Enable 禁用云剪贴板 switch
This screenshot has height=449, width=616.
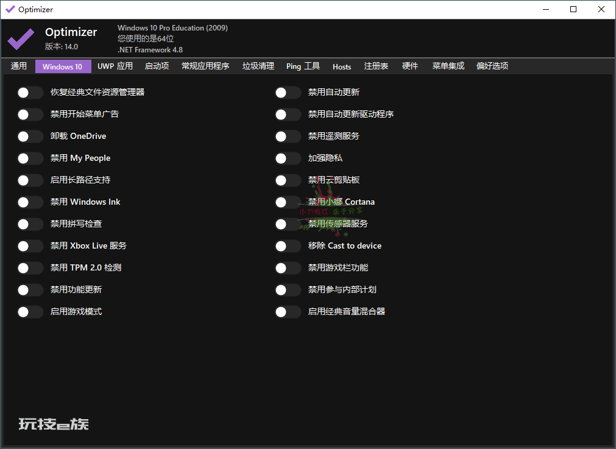coord(288,180)
